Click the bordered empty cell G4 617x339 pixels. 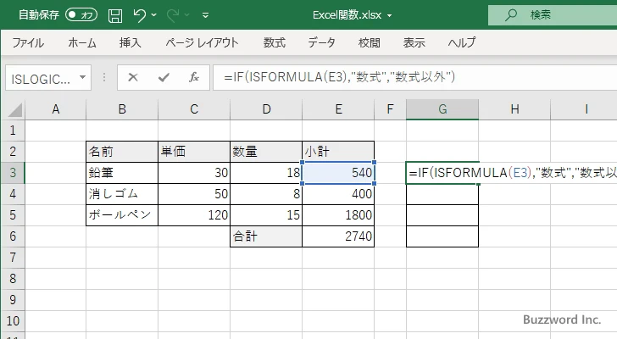442,194
